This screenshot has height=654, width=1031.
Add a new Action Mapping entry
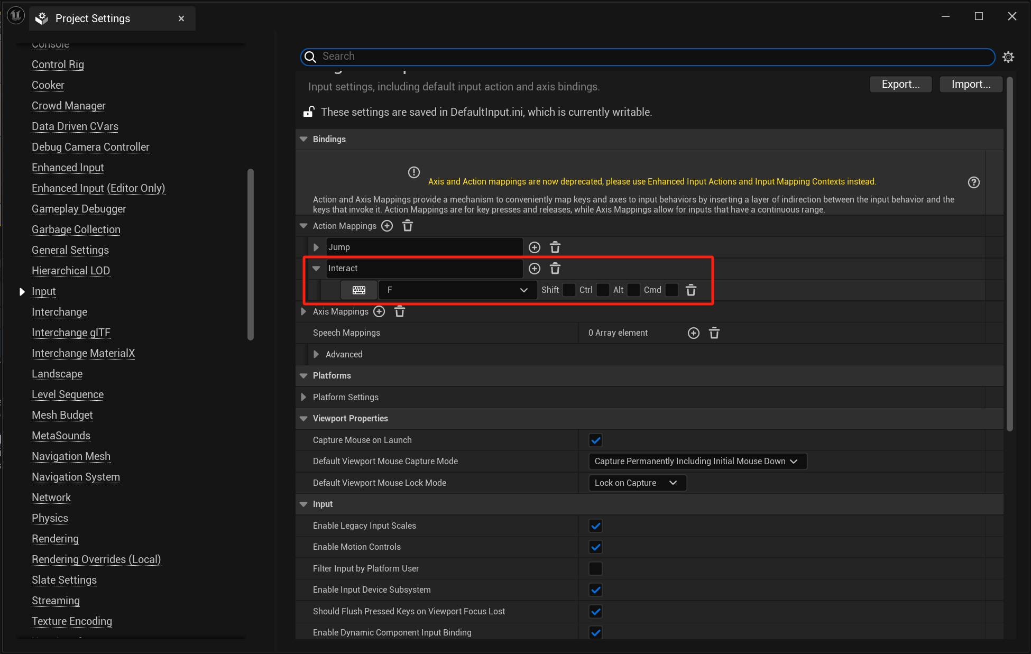pos(387,226)
